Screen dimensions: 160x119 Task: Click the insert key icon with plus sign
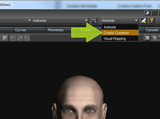(x=13, y=38)
